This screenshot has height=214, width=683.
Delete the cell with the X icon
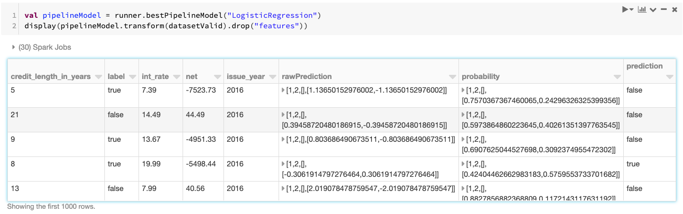coord(675,10)
